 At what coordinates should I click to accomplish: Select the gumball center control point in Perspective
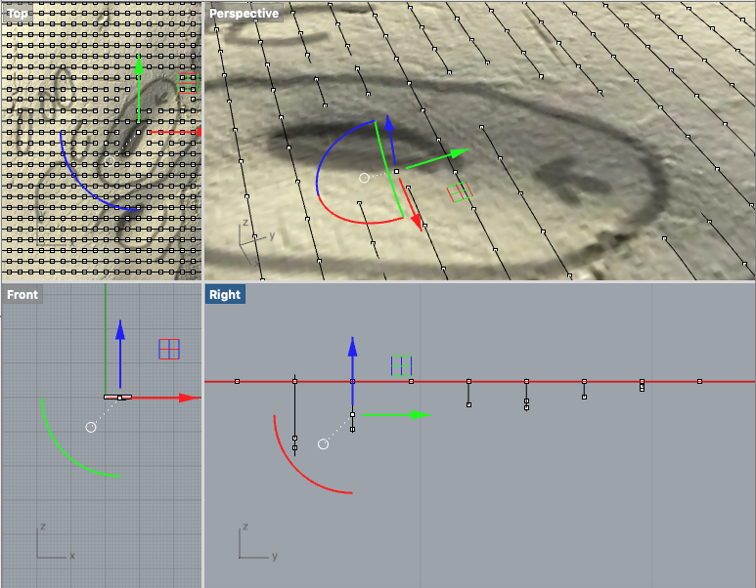[396, 171]
